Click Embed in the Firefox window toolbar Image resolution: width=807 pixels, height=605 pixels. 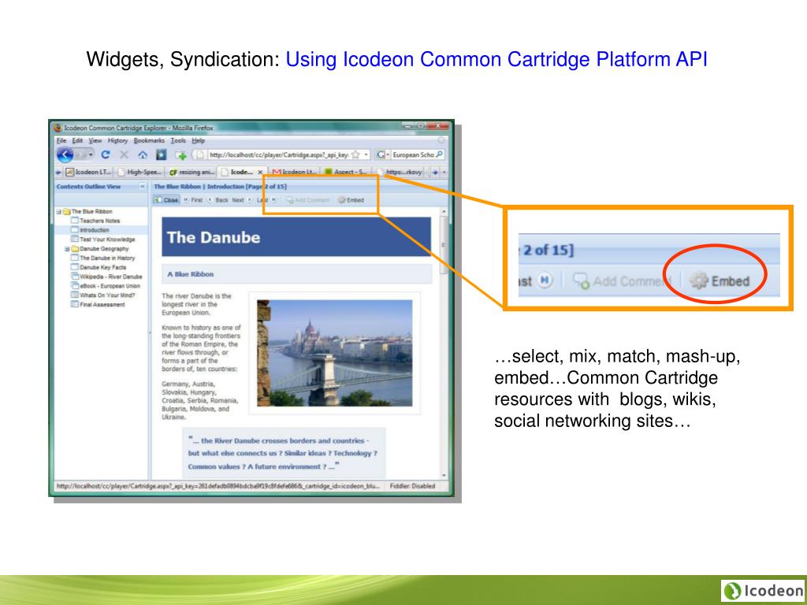[351, 200]
